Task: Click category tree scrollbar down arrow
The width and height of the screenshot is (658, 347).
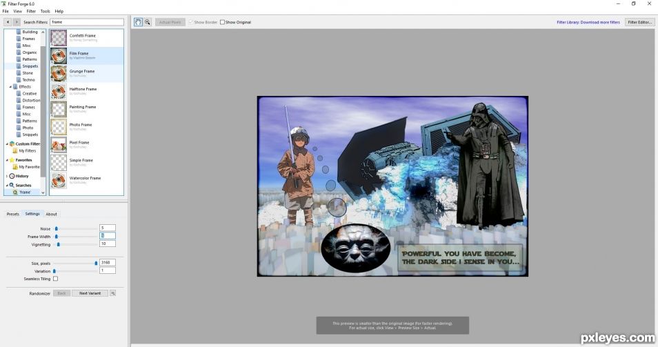Action: [x=43, y=192]
